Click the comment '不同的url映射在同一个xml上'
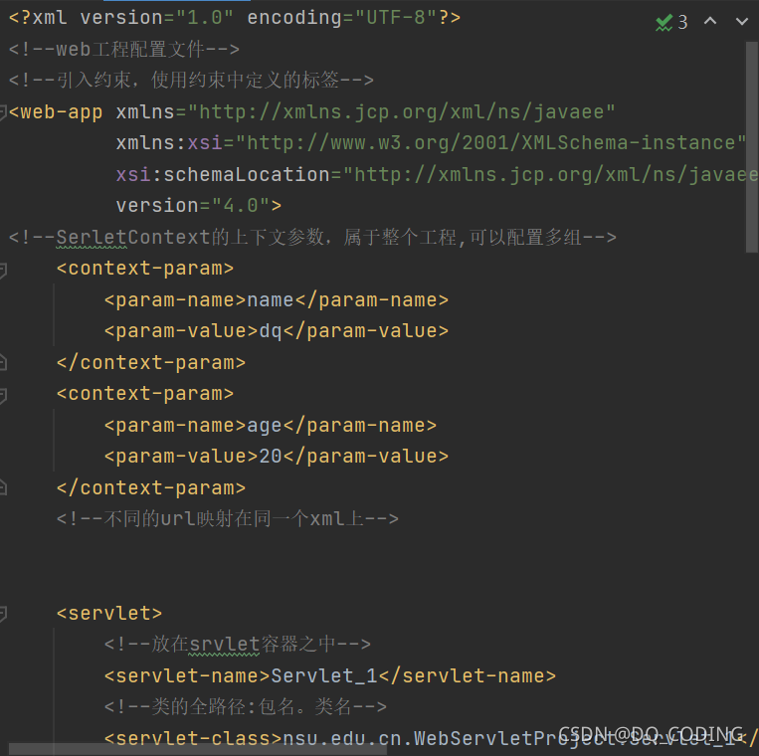The height and width of the screenshot is (756, 759). pyautogui.click(x=228, y=519)
